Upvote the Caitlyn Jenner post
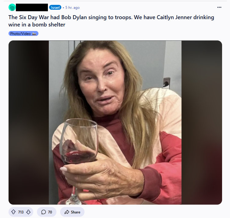Image resolution: width=230 pixels, height=218 pixels. (13, 212)
